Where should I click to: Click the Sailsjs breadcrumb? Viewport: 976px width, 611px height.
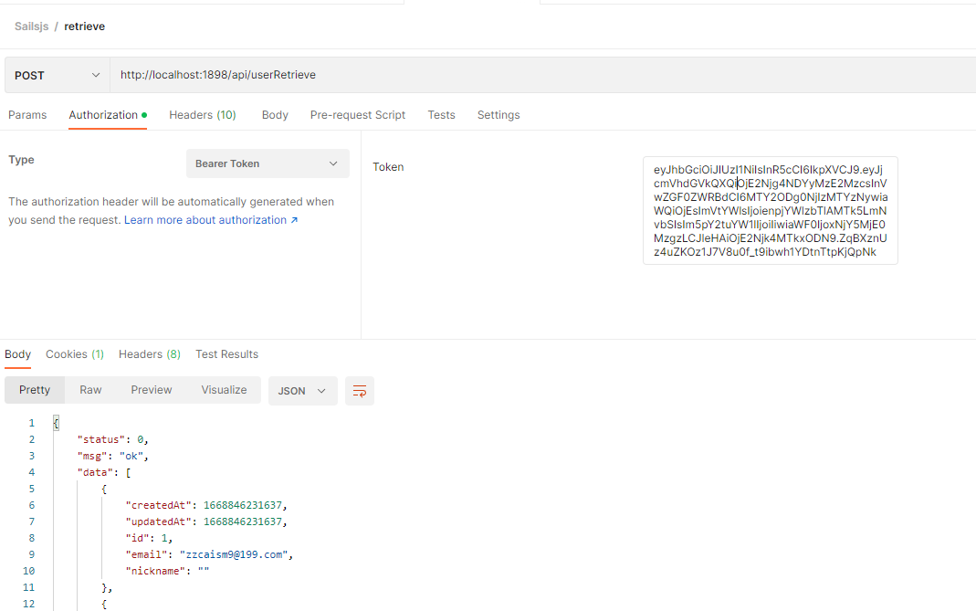pos(32,26)
